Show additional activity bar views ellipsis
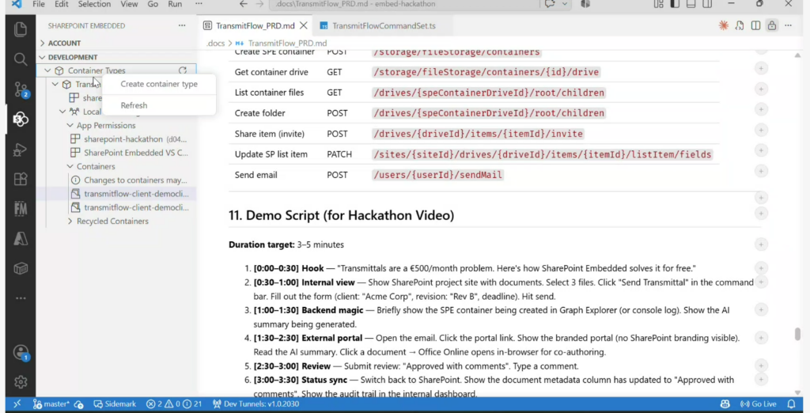The height and width of the screenshot is (413, 810). point(20,298)
